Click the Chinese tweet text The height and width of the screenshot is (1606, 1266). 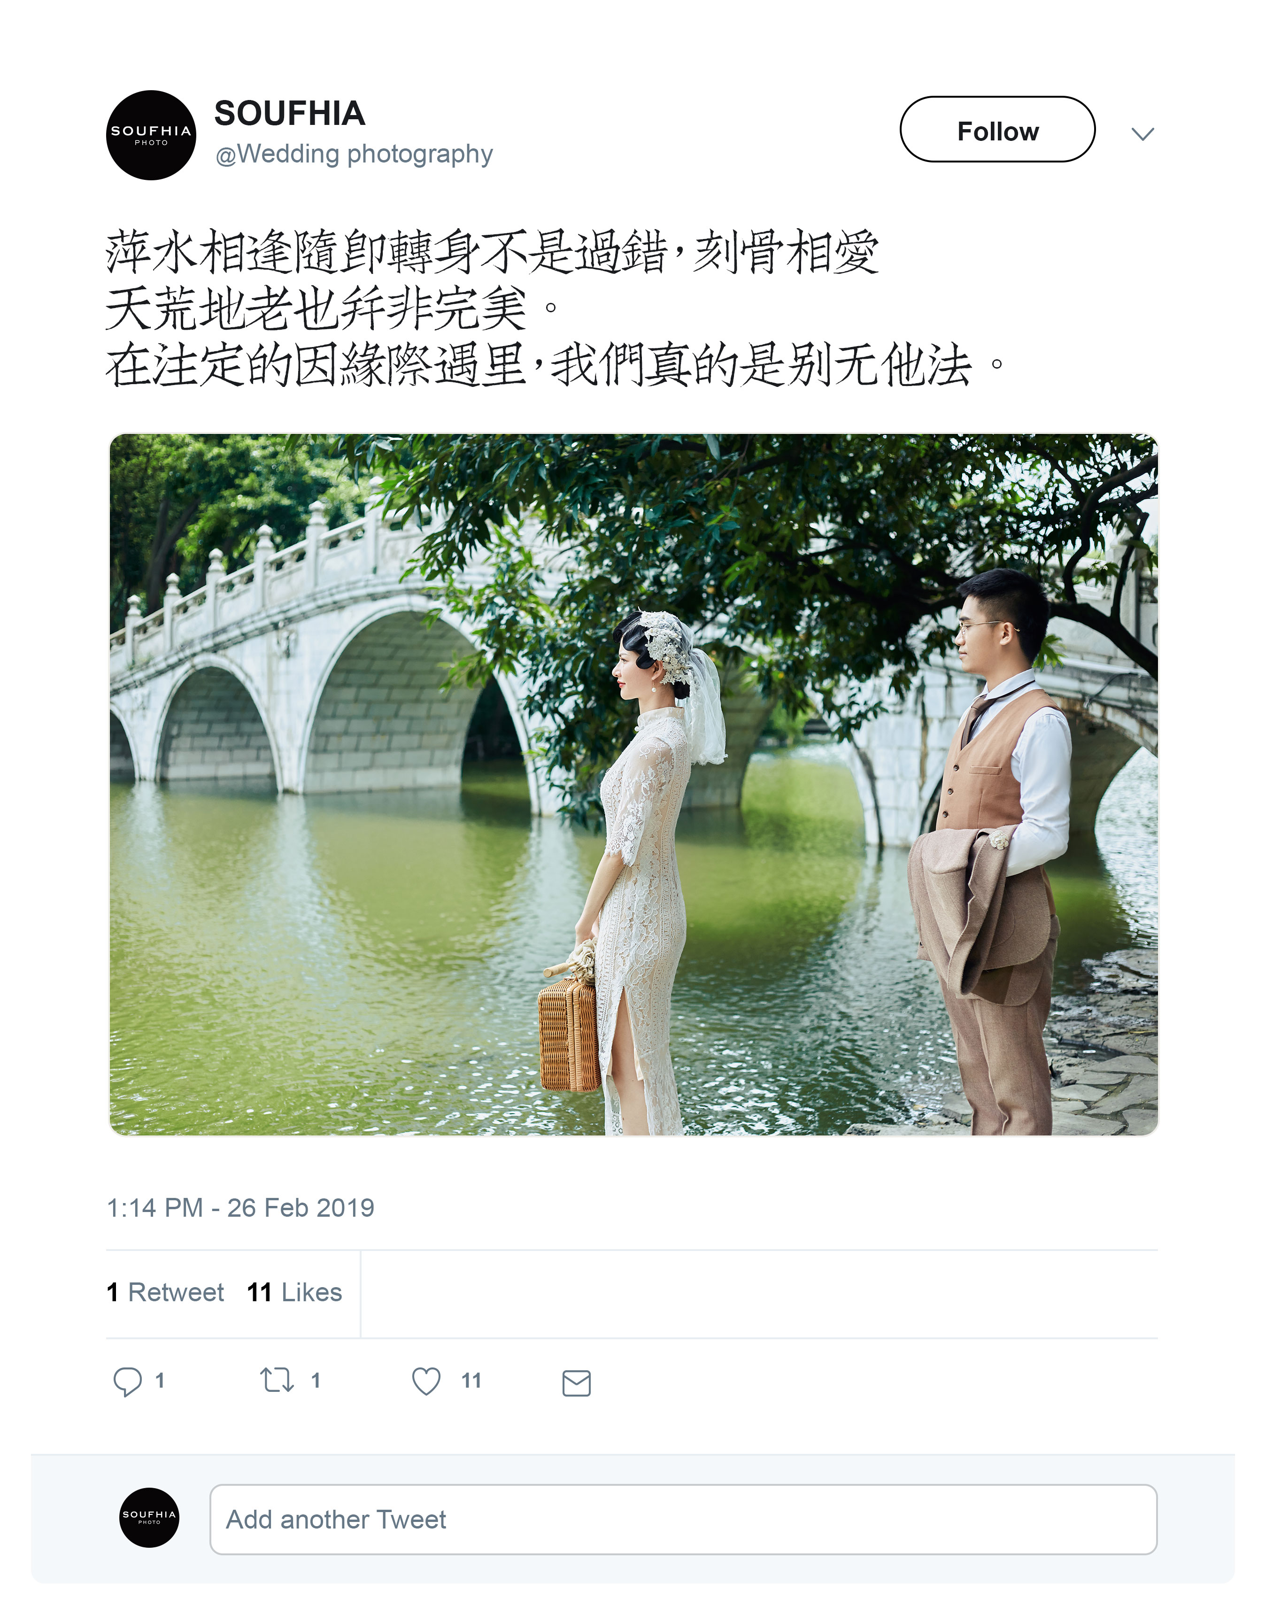pyautogui.click(x=556, y=308)
